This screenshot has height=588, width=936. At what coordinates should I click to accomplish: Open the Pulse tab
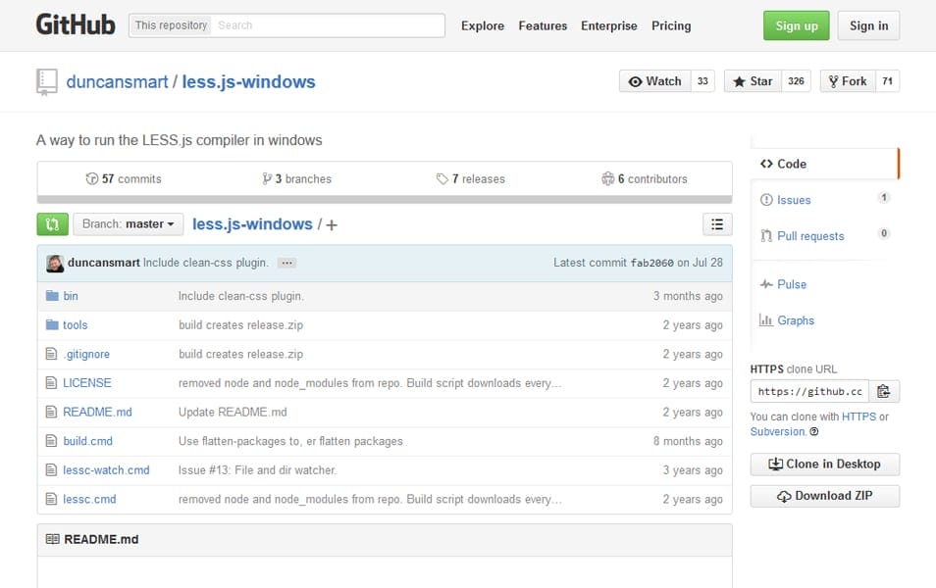point(825,284)
